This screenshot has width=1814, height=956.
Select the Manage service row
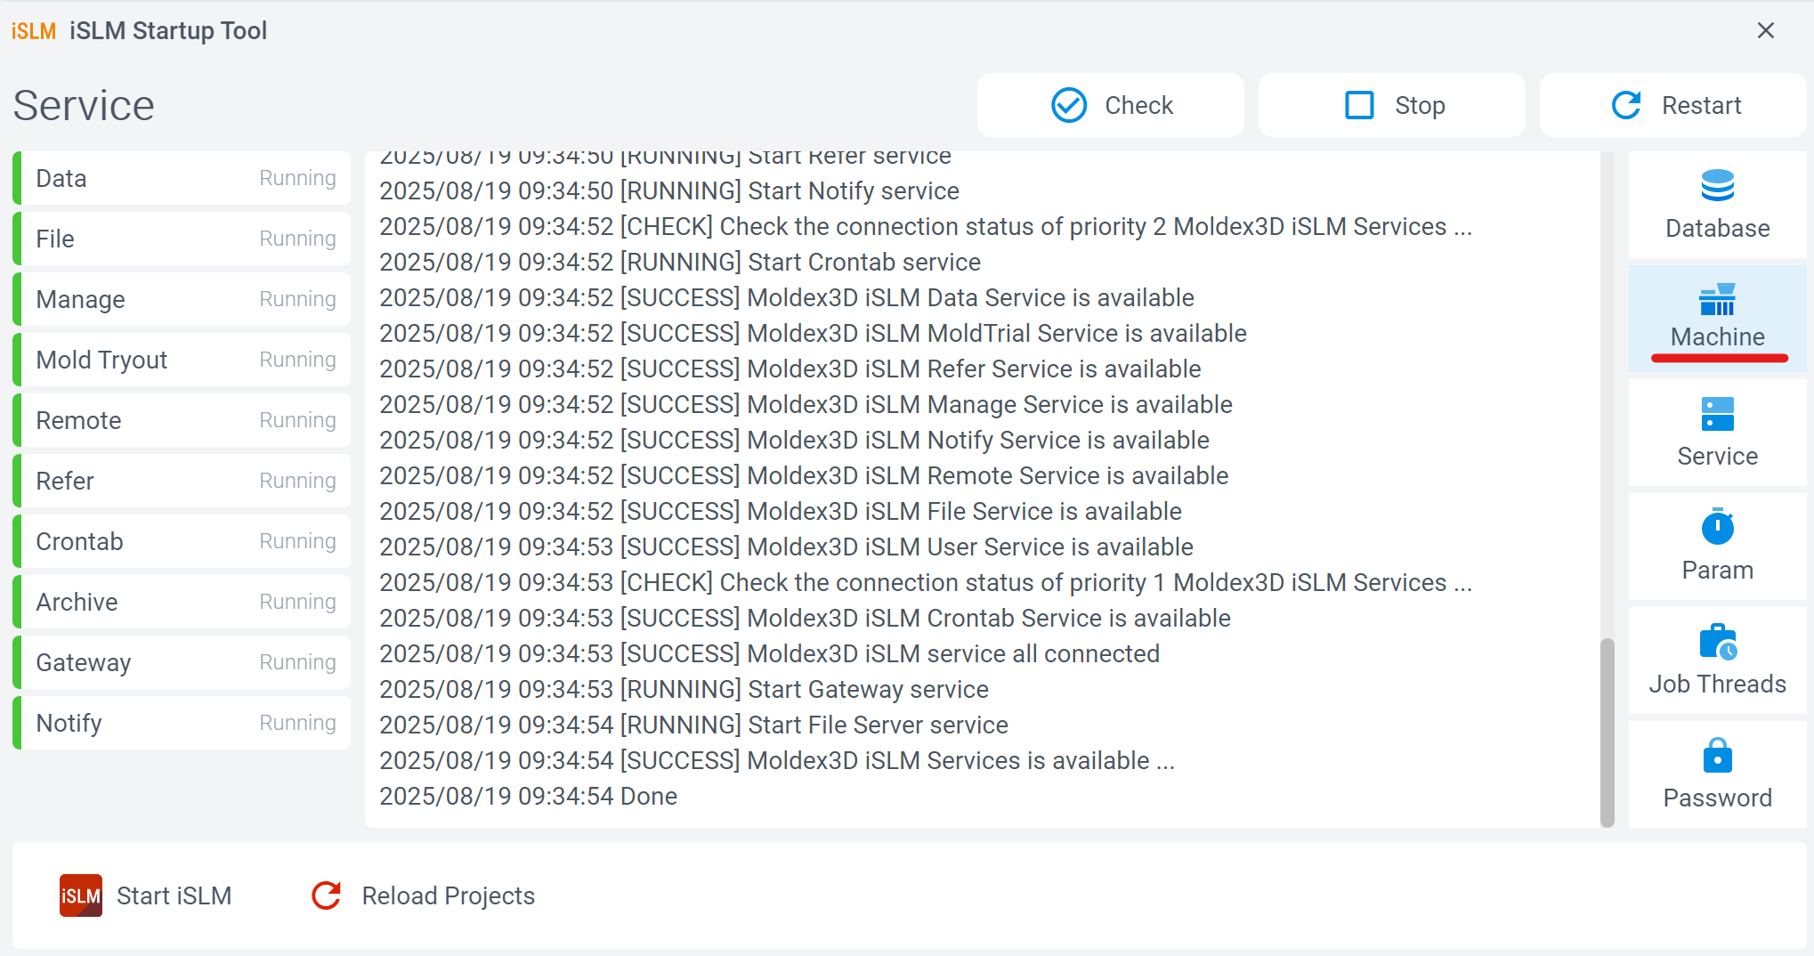tap(182, 299)
